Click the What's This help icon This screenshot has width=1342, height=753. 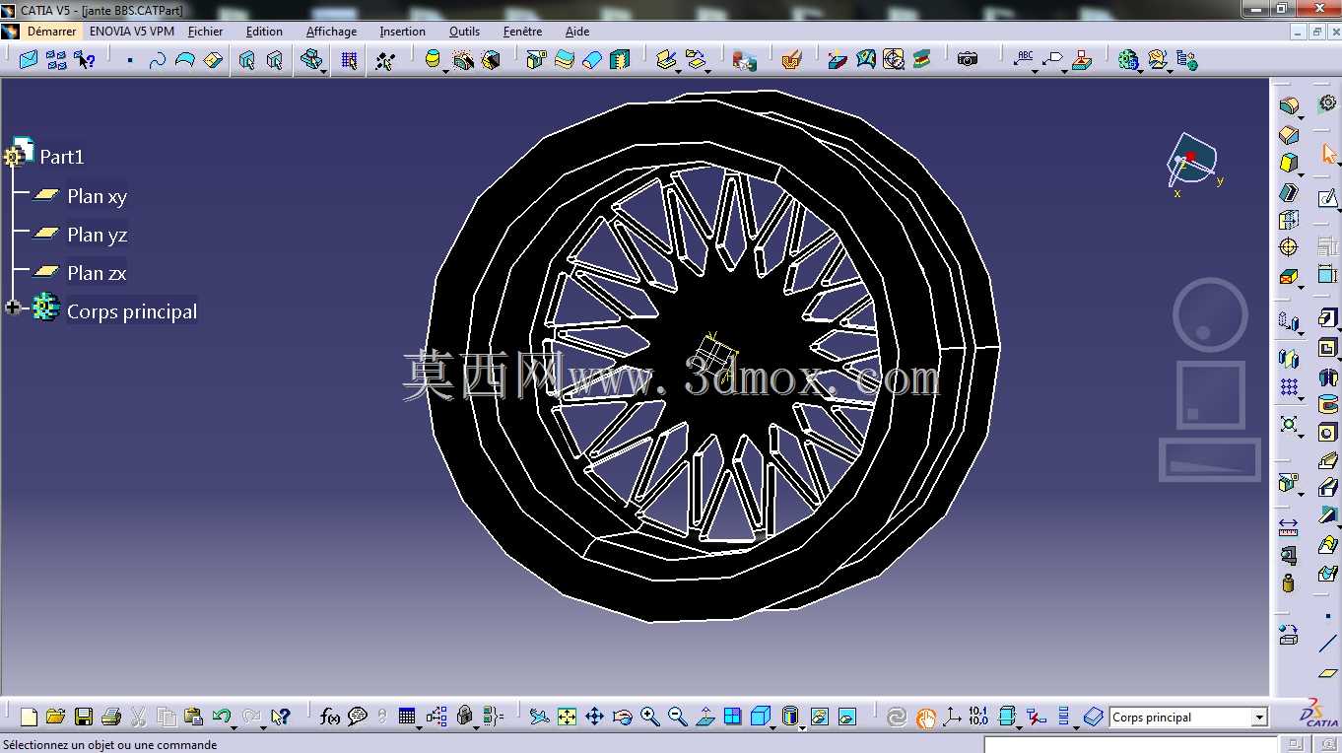pyautogui.click(x=281, y=717)
